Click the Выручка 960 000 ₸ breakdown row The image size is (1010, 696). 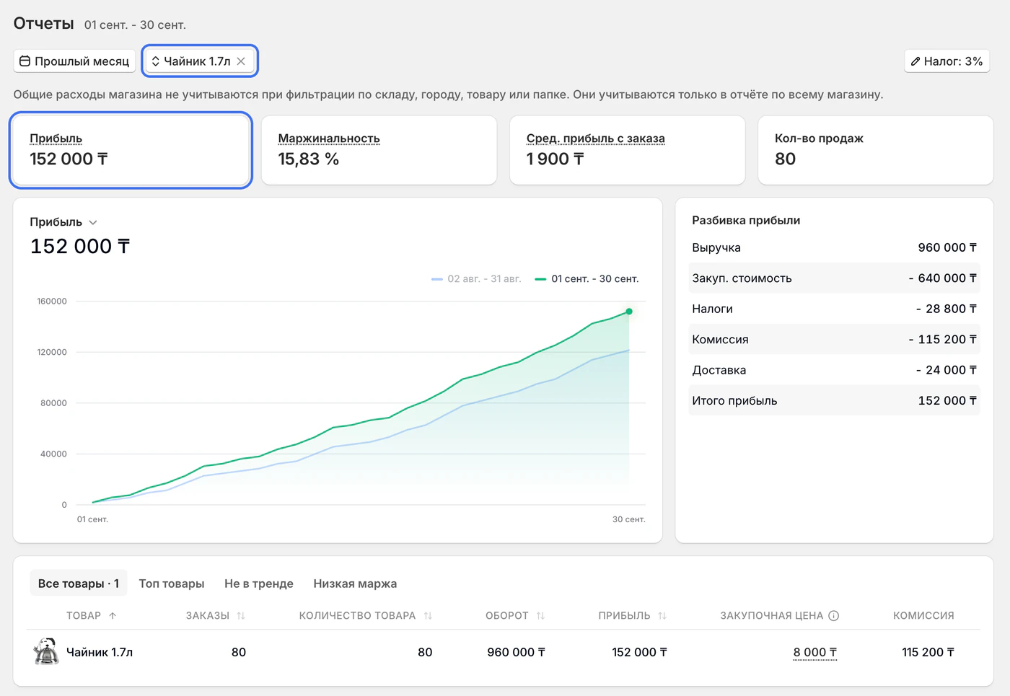click(834, 247)
